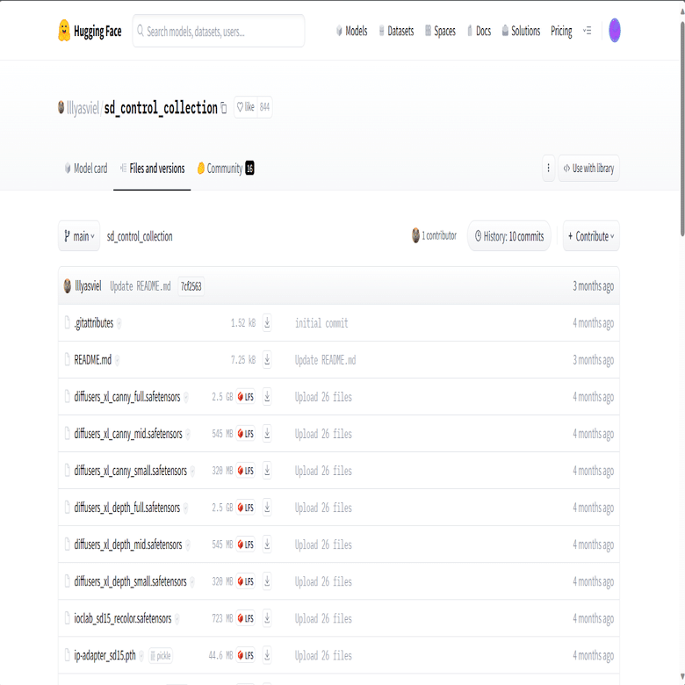Focus the search models input field
The image size is (685, 685).
[219, 31]
